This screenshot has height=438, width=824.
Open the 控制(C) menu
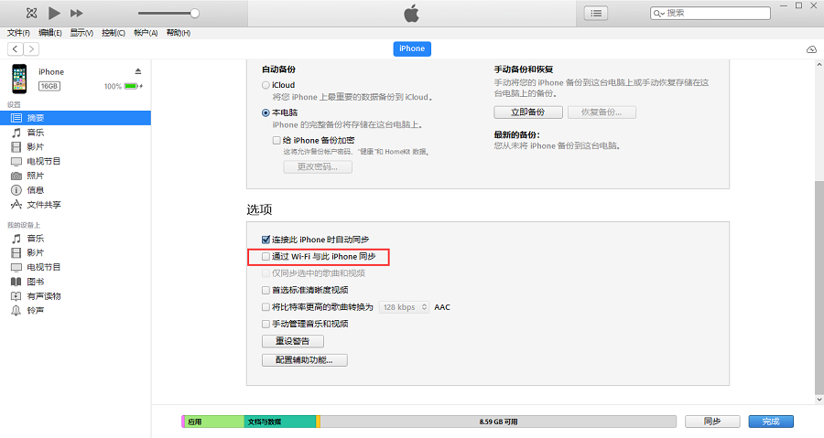click(x=114, y=33)
